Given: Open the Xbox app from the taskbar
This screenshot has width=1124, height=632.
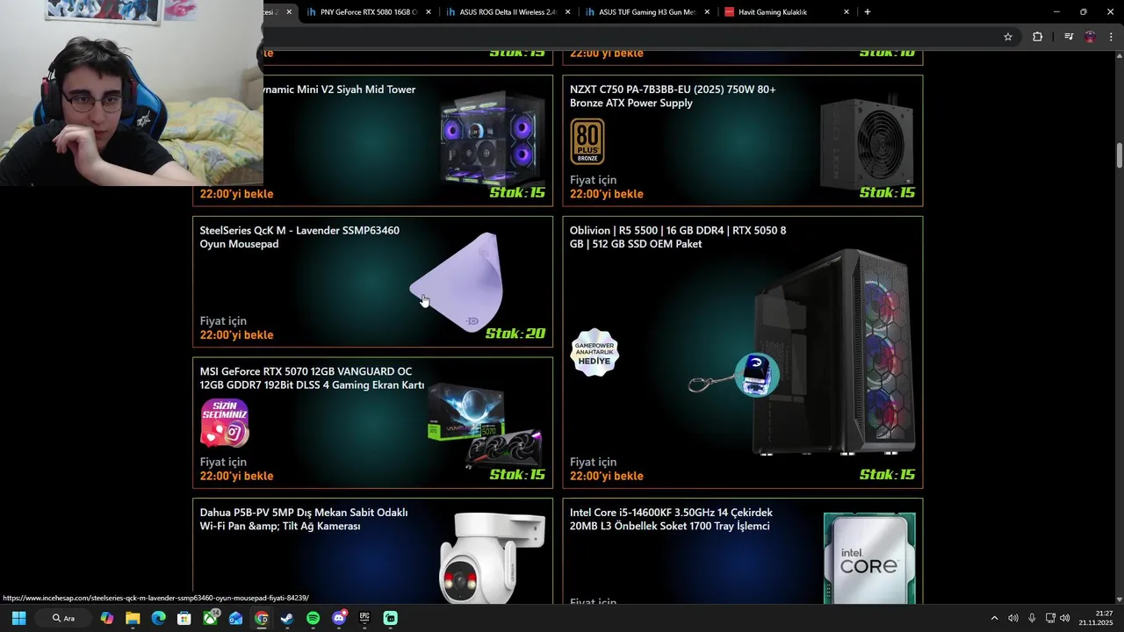Looking at the screenshot, I should tap(211, 618).
